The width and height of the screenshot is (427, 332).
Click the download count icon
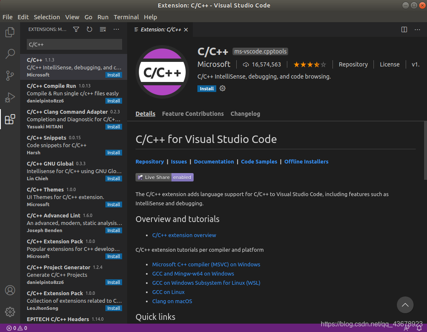[246, 64]
